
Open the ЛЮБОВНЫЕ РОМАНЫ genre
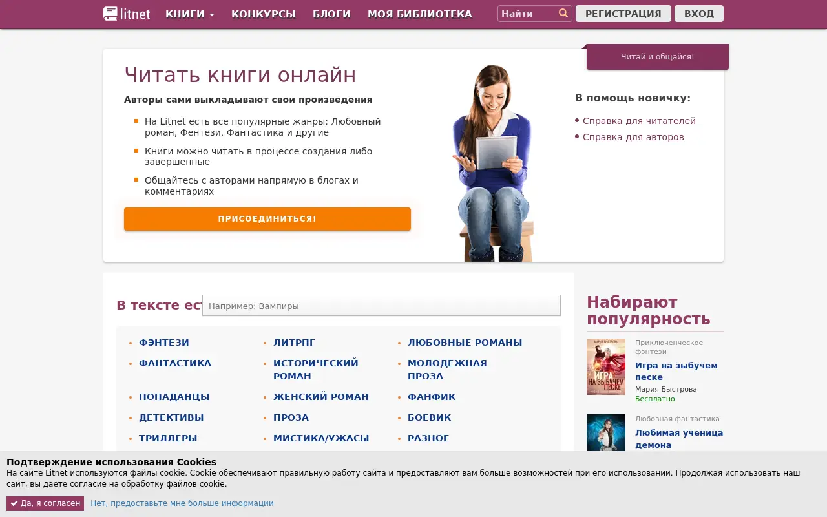tap(465, 343)
